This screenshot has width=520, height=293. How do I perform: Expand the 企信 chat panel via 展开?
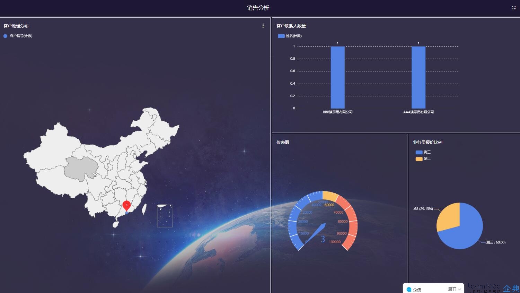[x=455, y=289]
